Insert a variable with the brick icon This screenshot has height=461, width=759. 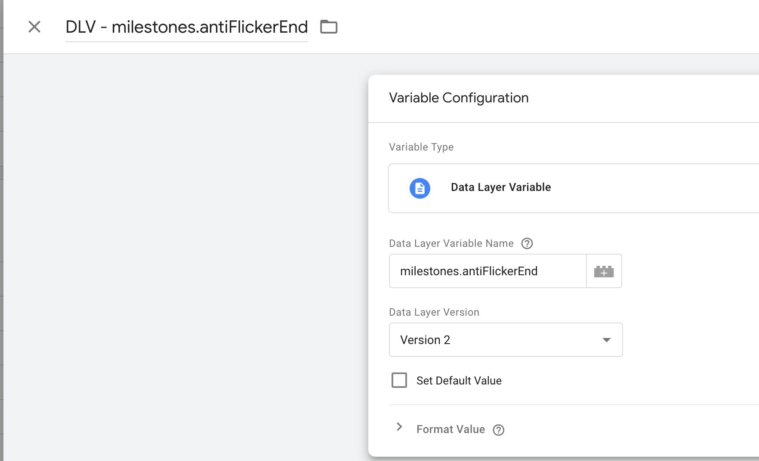pyautogui.click(x=604, y=271)
